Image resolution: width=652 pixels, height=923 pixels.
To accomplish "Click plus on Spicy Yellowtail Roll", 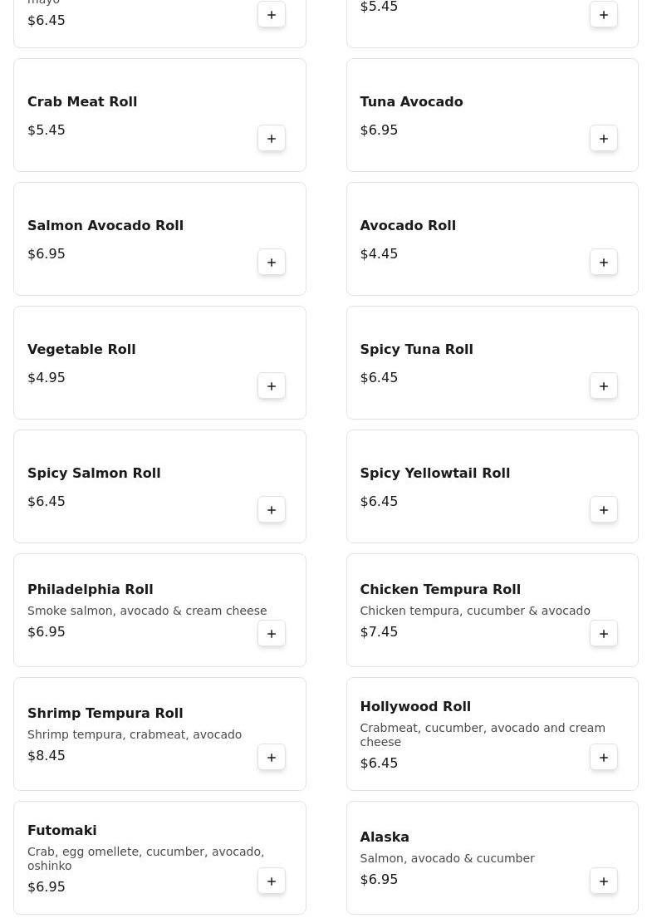I will pyautogui.click(x=604, y=510).
